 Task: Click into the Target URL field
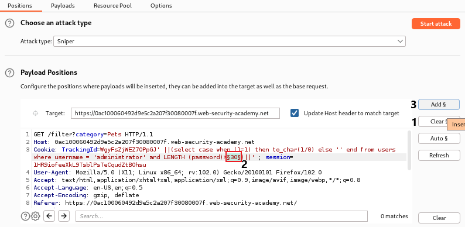click(175, 113)
